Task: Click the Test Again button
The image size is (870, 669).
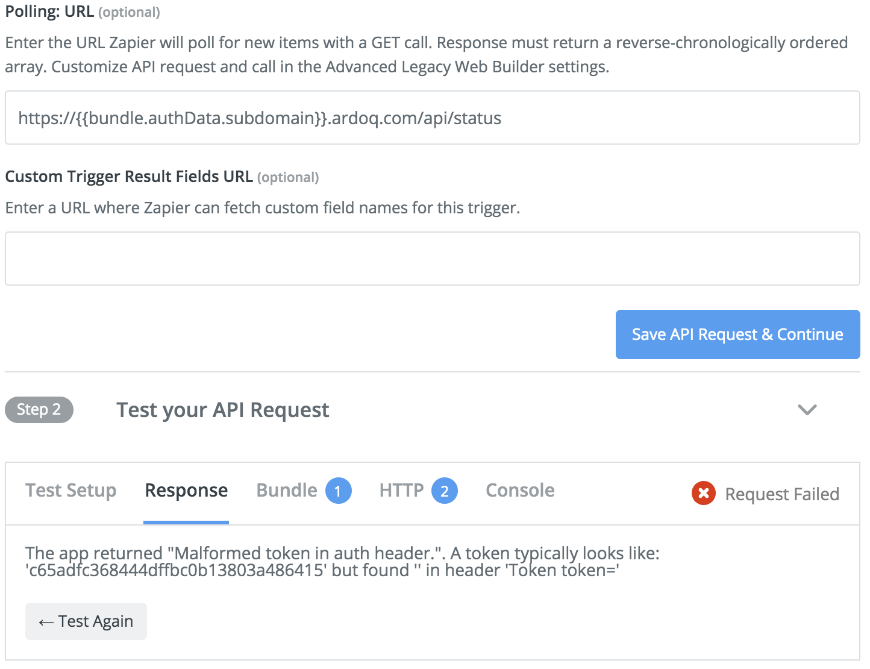Action: click(x=86, y=621)
